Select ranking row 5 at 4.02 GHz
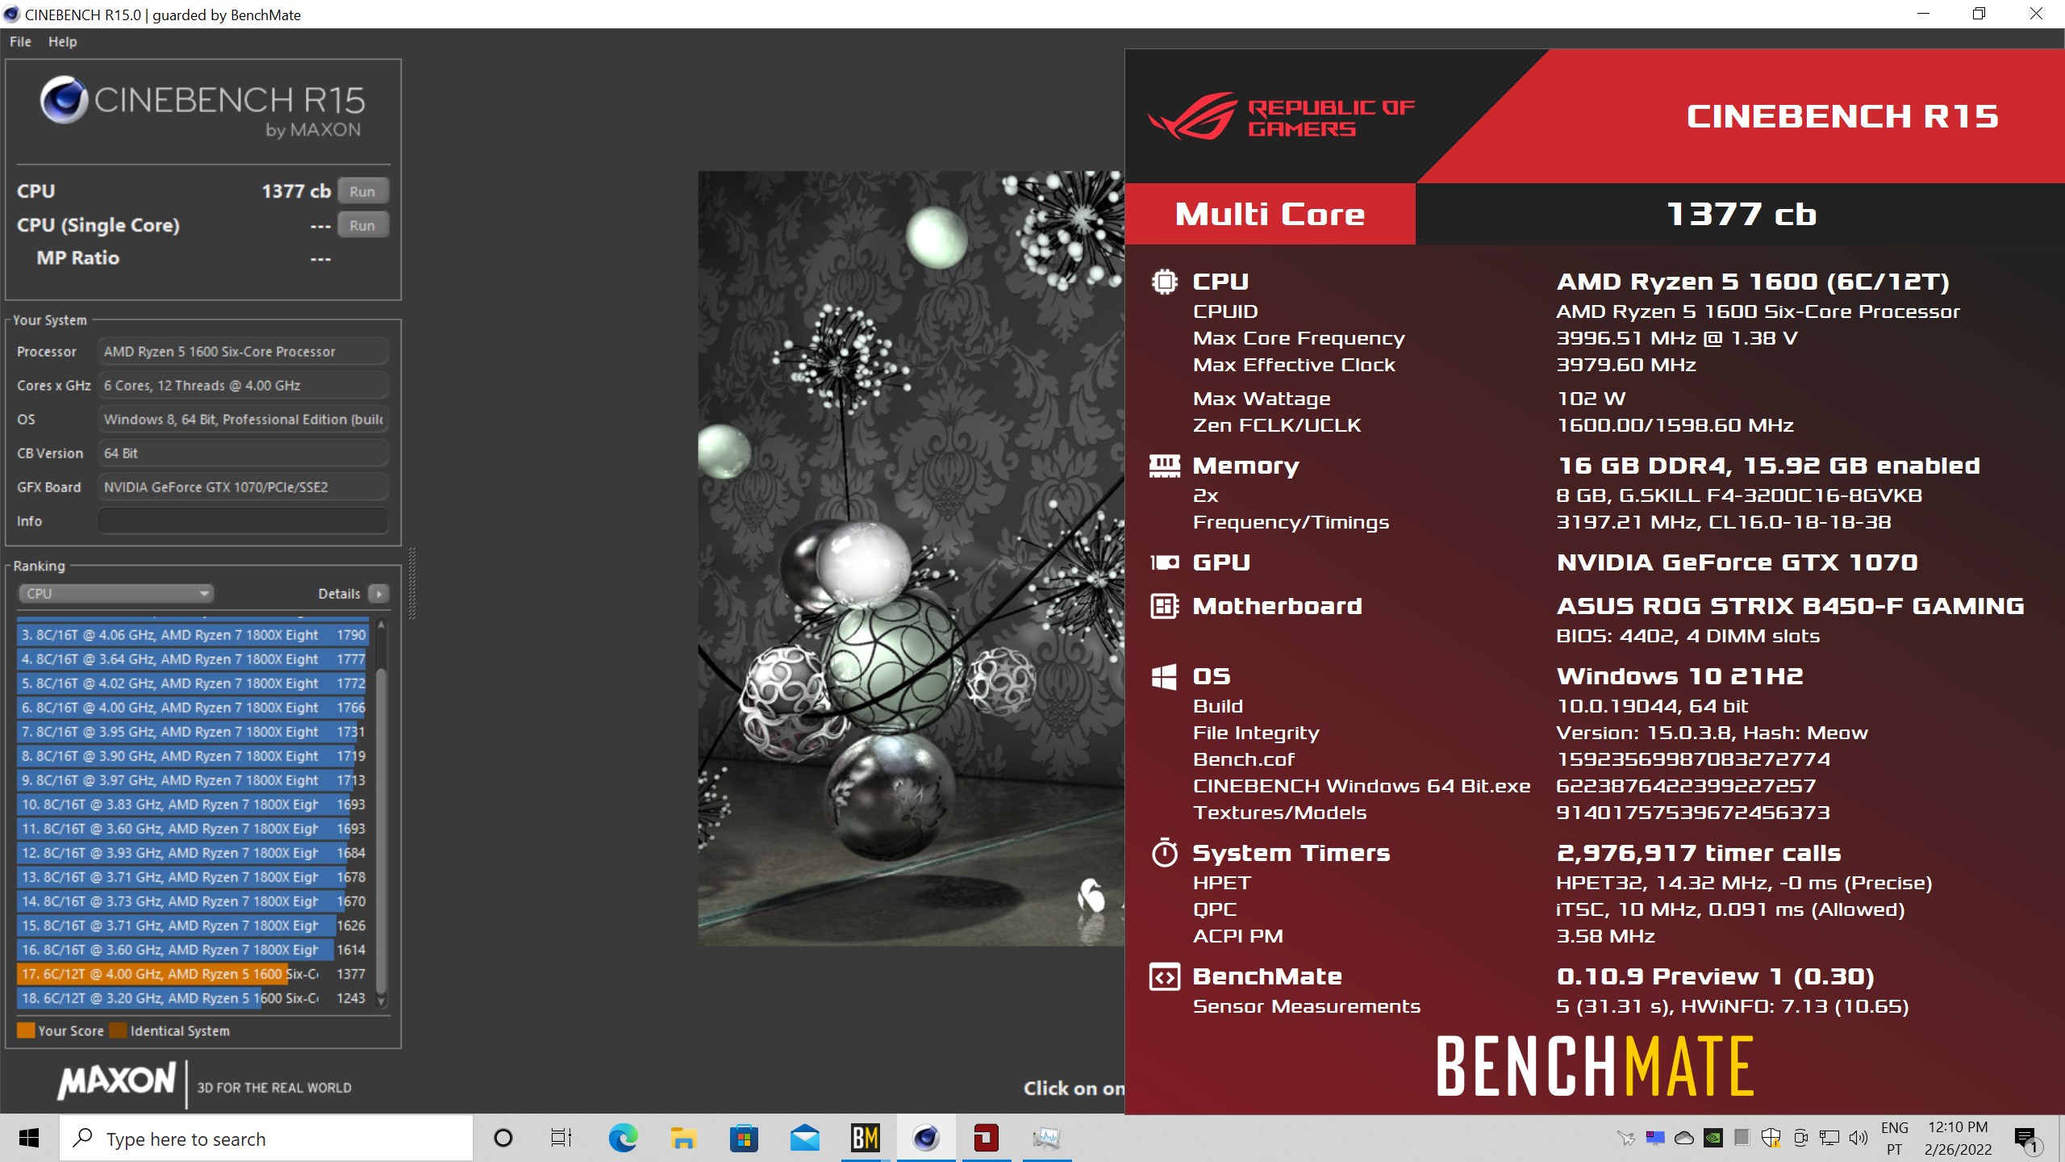Viewport: 2065px width, 1162px height. [x=193, y=683]
